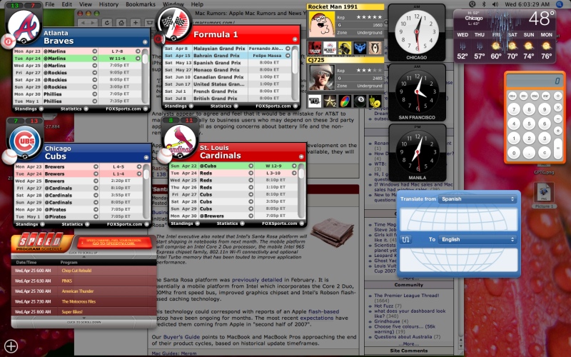This screenshot has height=357, width=571.
Task: Click Rocket Man 1991's Peter Griffin avatar
Action: (x=322, y=24)
